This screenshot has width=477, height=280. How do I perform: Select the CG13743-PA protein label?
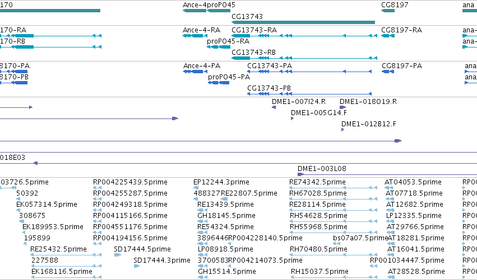tap(270, 66)
